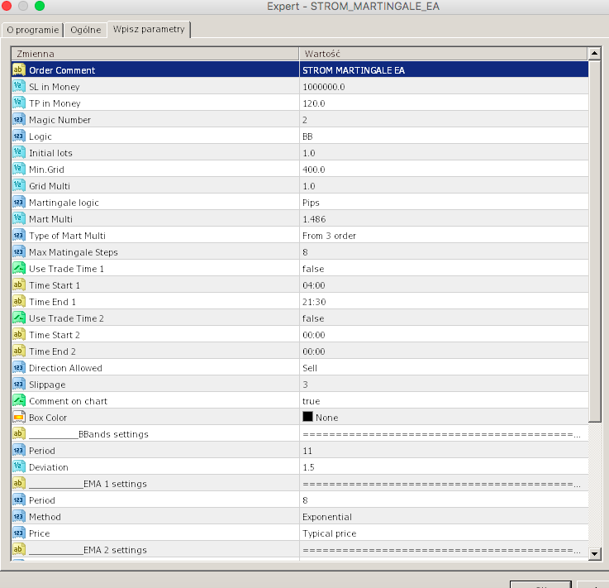
Task: Toggle the Use Trade Time 1 false value
Action: 444,269
